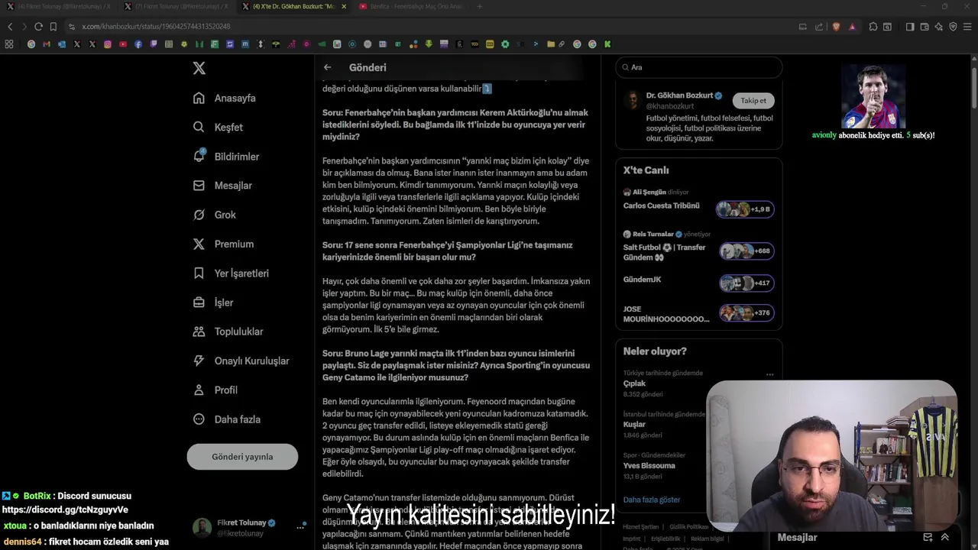Screen dimensions: 978x550
Task: Open a new browser tab
Action: click(x=480, y=6)
